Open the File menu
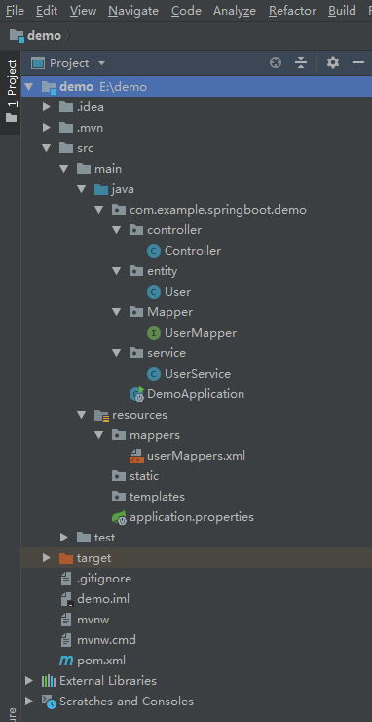Viewport: 372px width, 722px height. click(x=15, y=10)
